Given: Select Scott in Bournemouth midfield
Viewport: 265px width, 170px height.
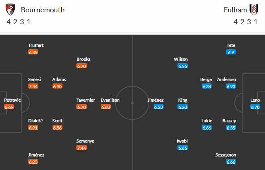Looking at the screenshot, I should pos(57,121).
